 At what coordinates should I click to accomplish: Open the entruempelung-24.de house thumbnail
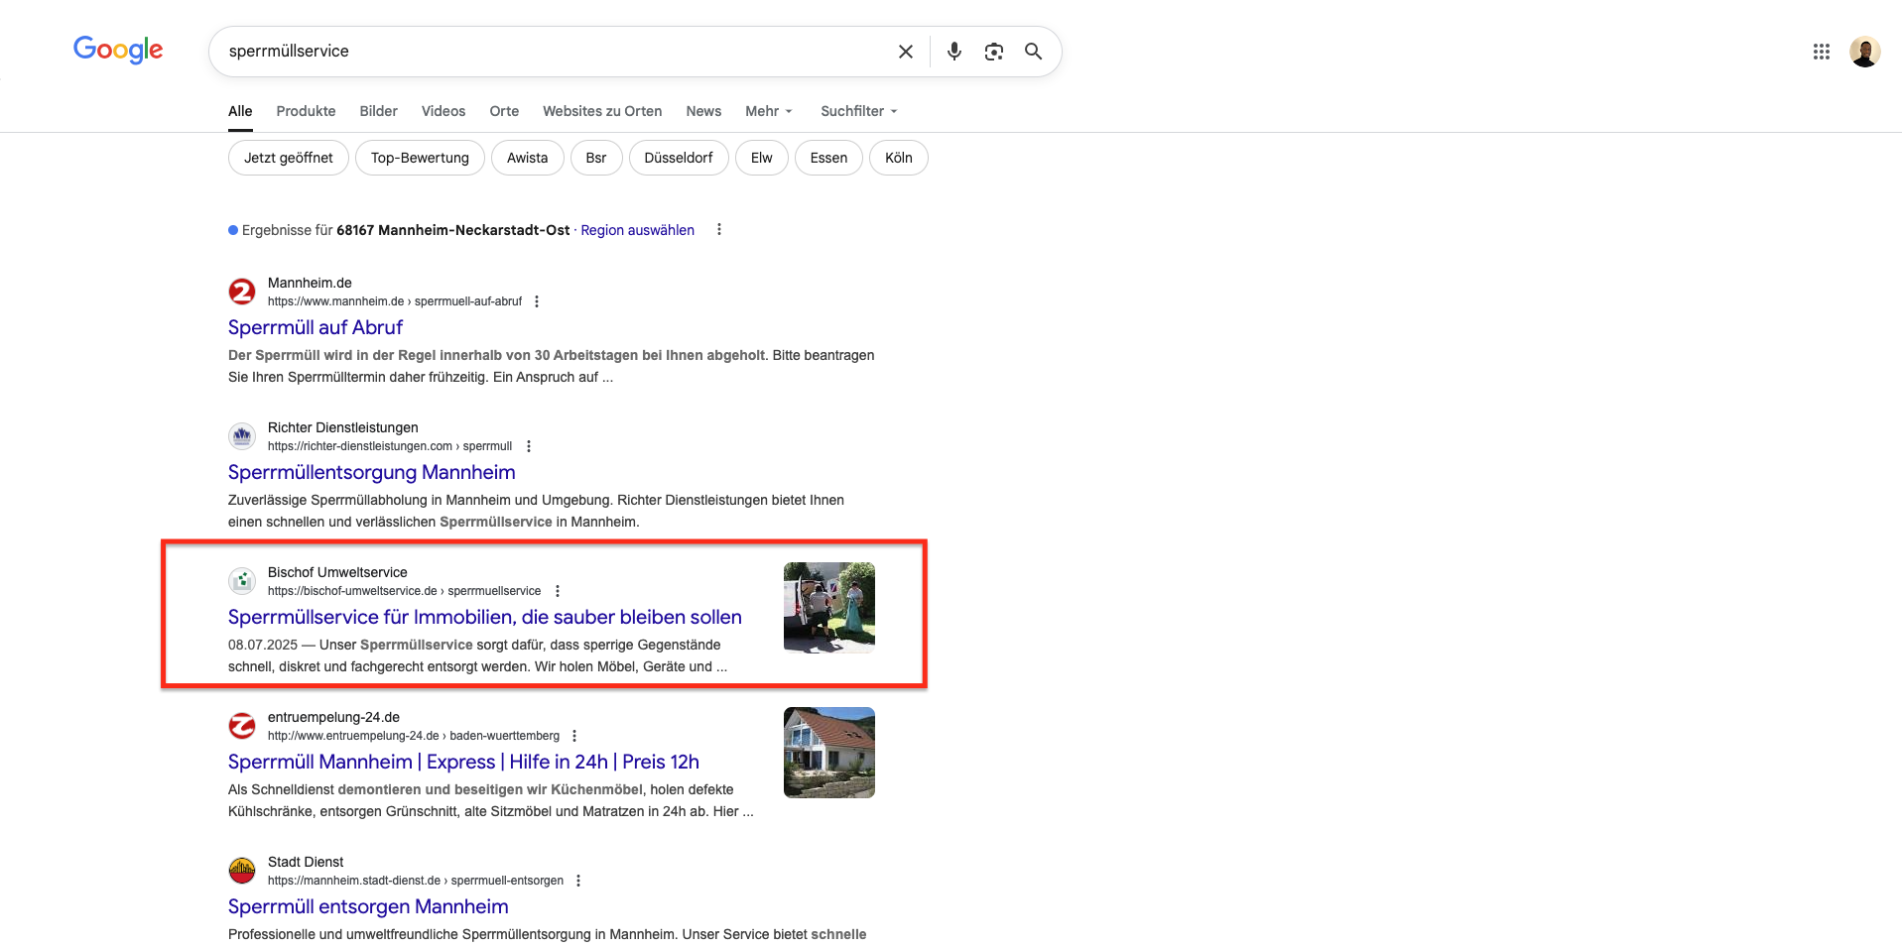click(829, 753)
